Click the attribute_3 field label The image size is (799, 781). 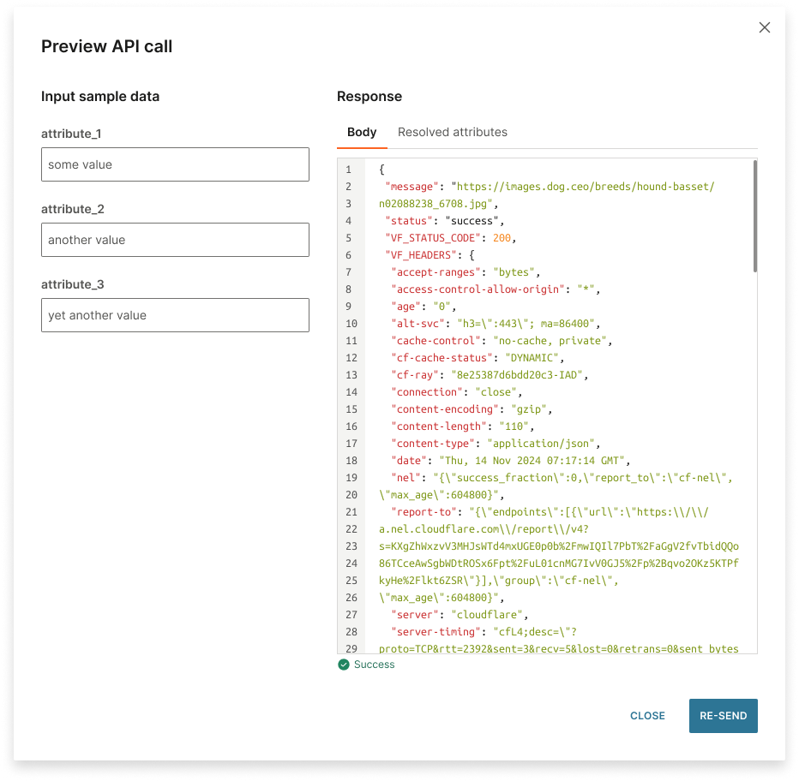click(x=72, y=284)
